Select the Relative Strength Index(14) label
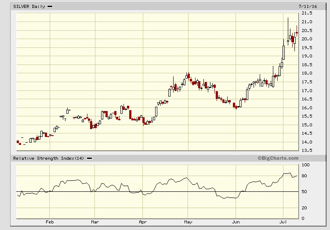This screenshot has height=230, width=330. [x=49, y=158]
